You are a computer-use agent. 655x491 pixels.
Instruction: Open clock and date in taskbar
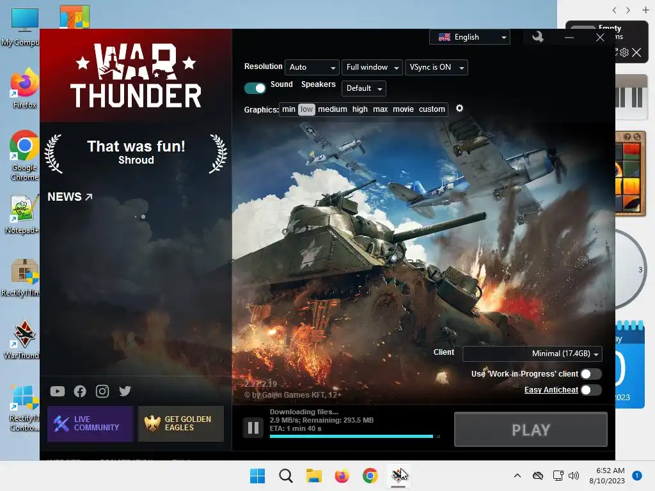coord(608,476)
